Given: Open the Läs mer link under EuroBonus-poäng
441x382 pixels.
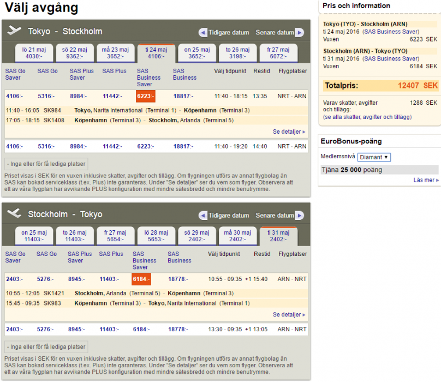Looking at the screenshot, I should click(426, 180).
